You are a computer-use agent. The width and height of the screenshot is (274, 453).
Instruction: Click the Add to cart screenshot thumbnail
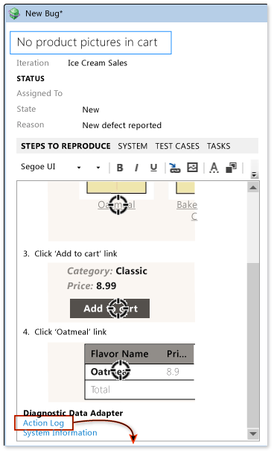pos(121,292)
